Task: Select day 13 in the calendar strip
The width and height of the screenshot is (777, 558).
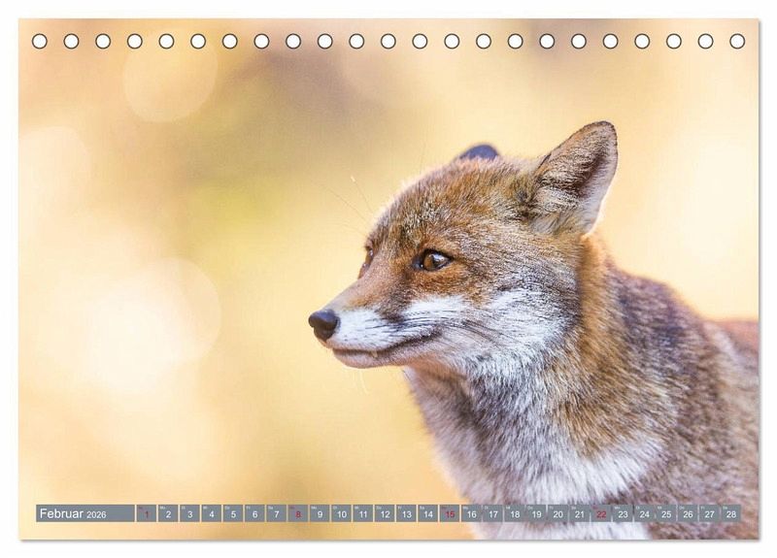Action: click(406, 513)
